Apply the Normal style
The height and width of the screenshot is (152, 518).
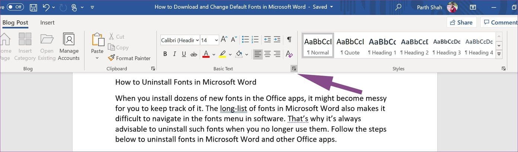click(318, 46)
